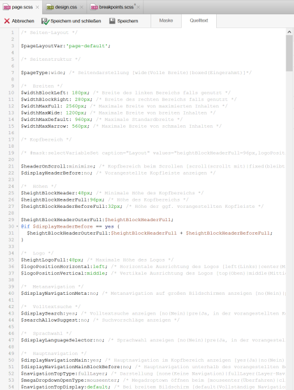
Task: Click Speichern und schließen
Action: (71, 21)
